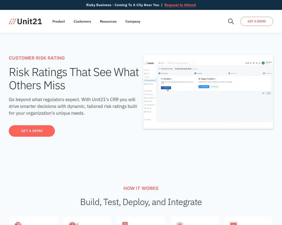
Task: Click the paragraph starting "Go beyond what regulators expect"
Action: [73, 106]
